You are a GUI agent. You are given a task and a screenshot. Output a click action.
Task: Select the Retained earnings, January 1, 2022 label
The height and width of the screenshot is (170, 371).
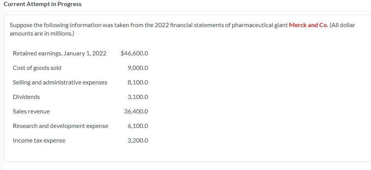[60, 53]
